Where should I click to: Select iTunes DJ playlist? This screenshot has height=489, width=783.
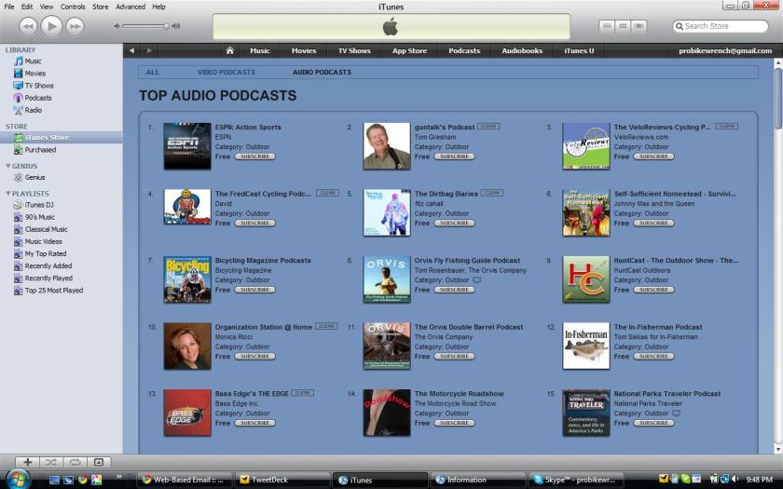click(38, 205)
